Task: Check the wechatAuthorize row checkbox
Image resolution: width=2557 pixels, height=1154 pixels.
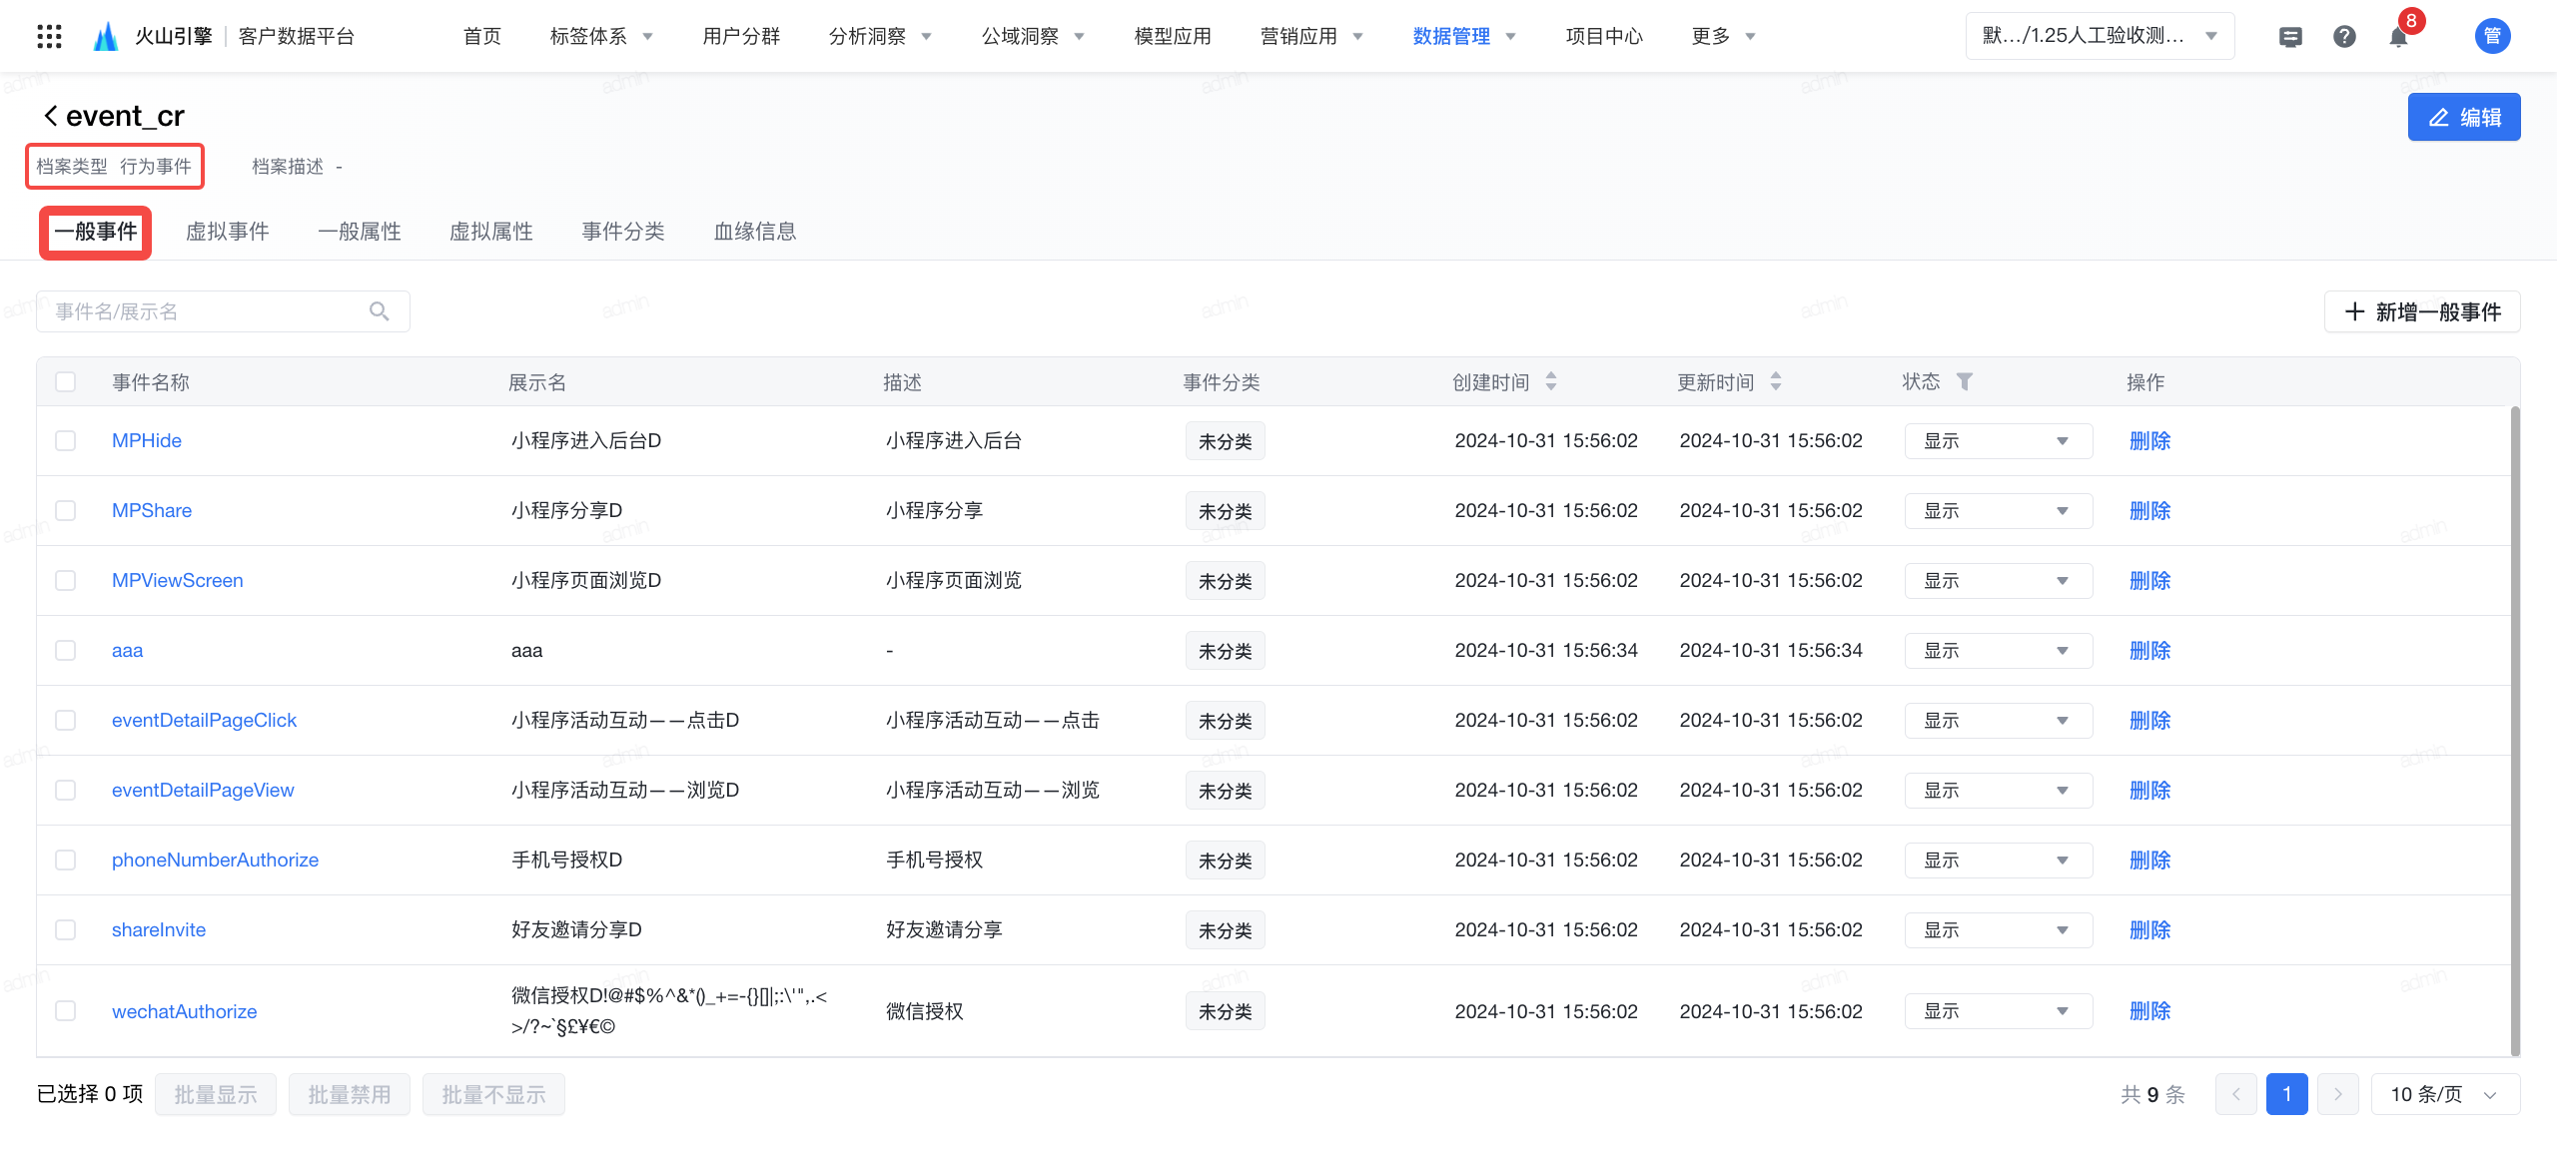Action: (x=66, y=1010)
